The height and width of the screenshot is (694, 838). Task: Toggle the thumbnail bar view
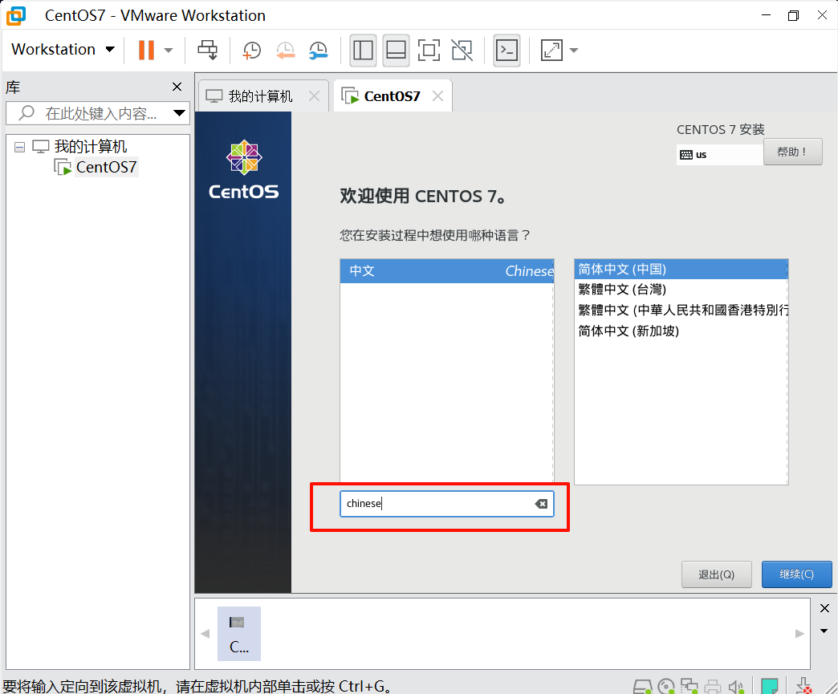(396, 51)
